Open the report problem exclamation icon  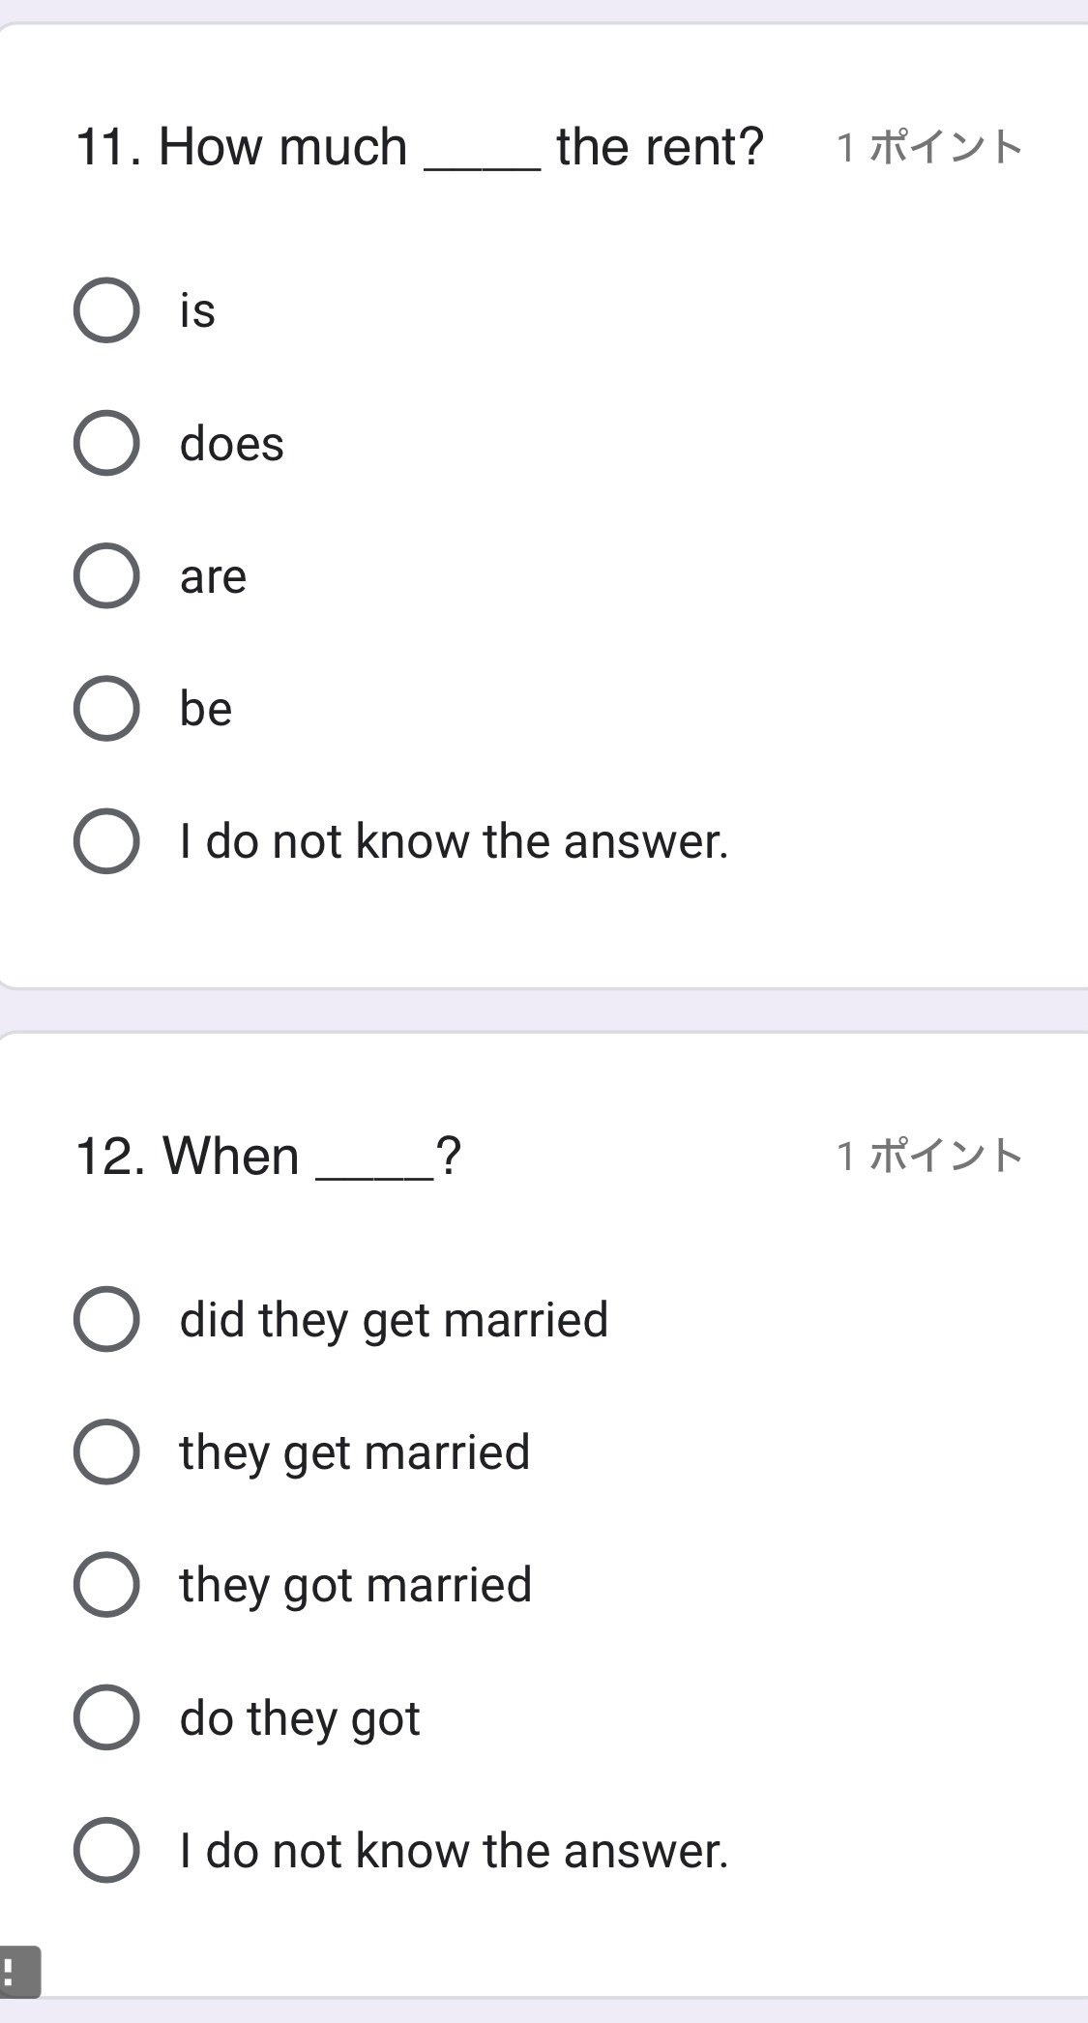coord(17,1972)
